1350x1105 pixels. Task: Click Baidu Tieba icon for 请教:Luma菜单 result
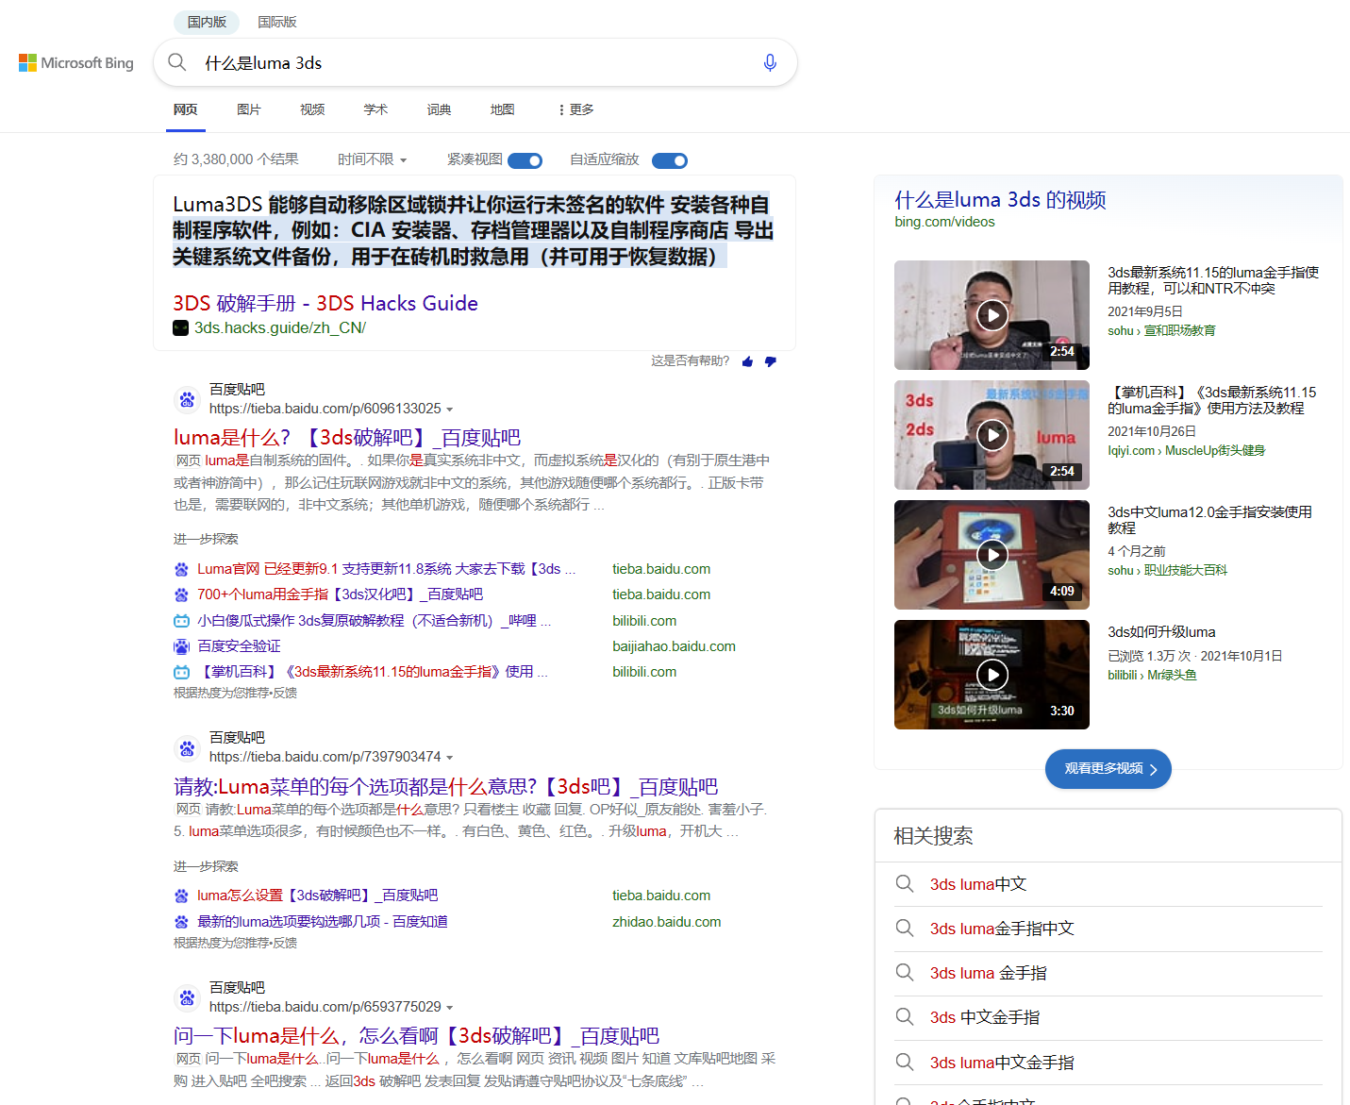[x=188, y=748]
